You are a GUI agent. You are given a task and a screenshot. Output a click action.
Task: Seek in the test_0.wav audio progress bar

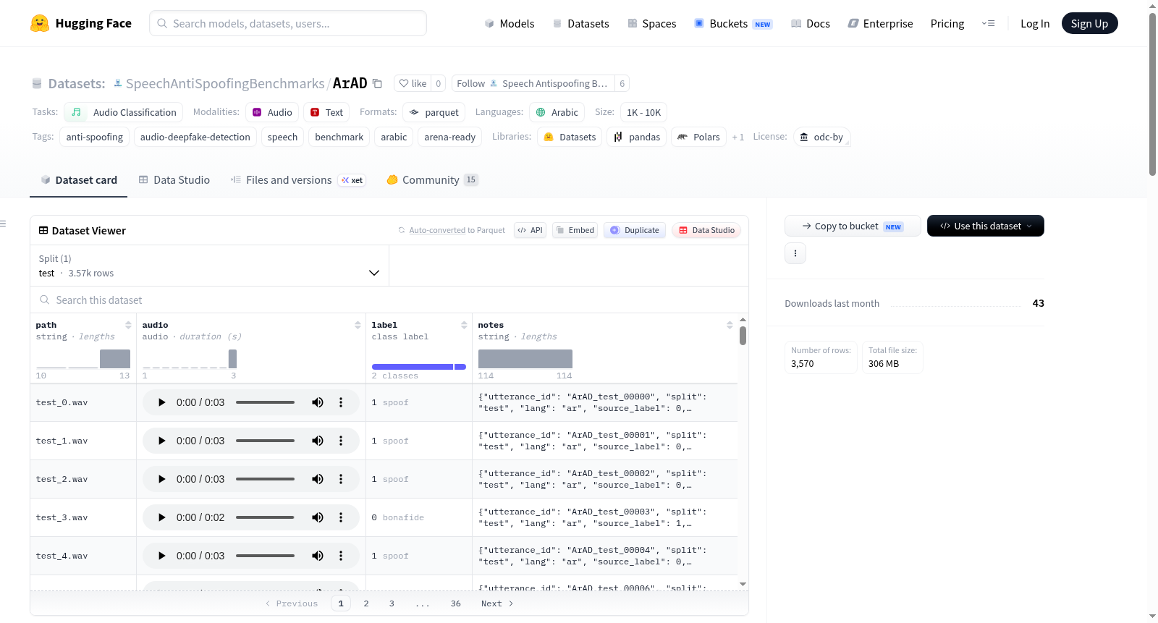click(265, 402)
